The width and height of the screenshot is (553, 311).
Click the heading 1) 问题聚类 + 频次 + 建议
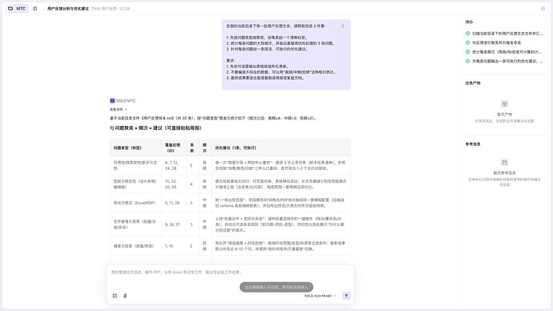(155, 128)
